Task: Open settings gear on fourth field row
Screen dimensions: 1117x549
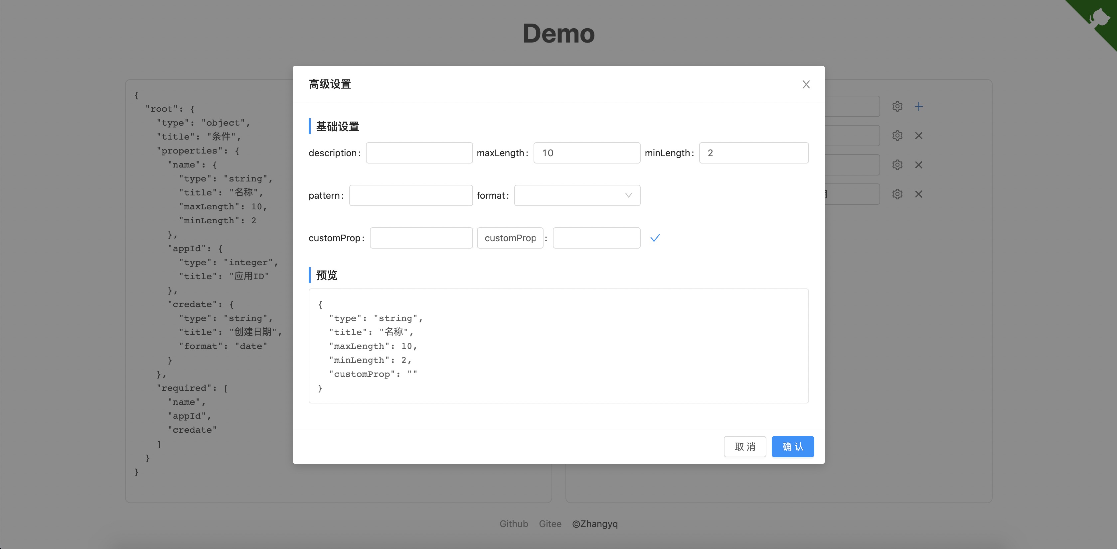Action: tap(897, 194)
